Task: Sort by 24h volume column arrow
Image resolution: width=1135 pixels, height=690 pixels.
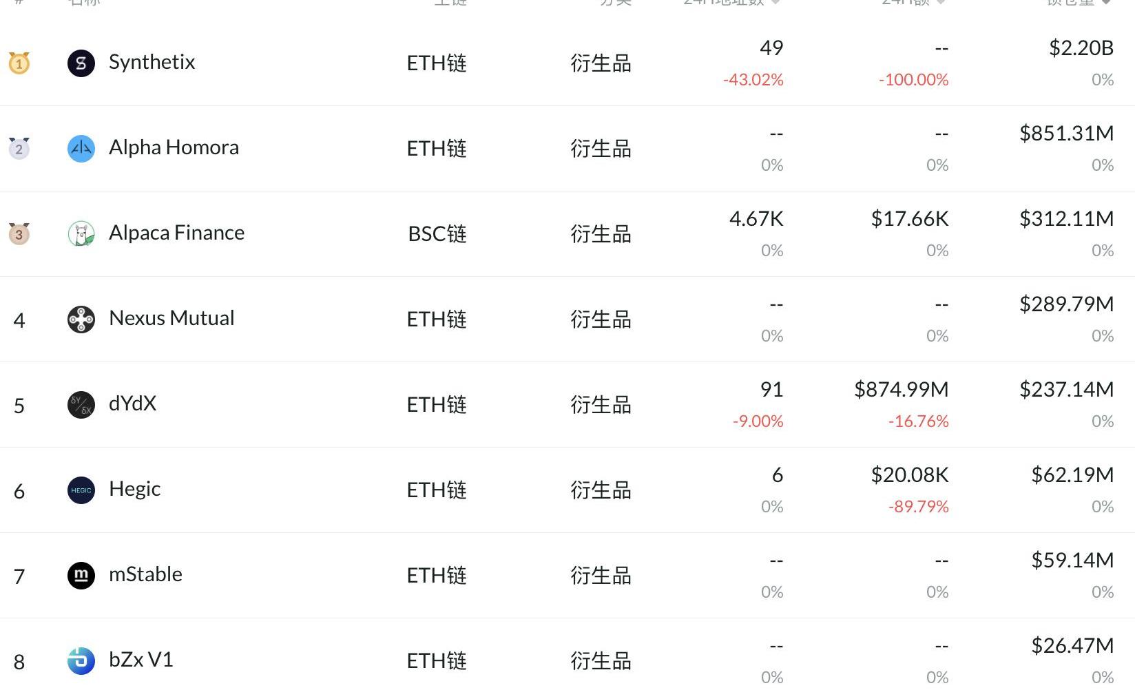Action: [941, 2]
